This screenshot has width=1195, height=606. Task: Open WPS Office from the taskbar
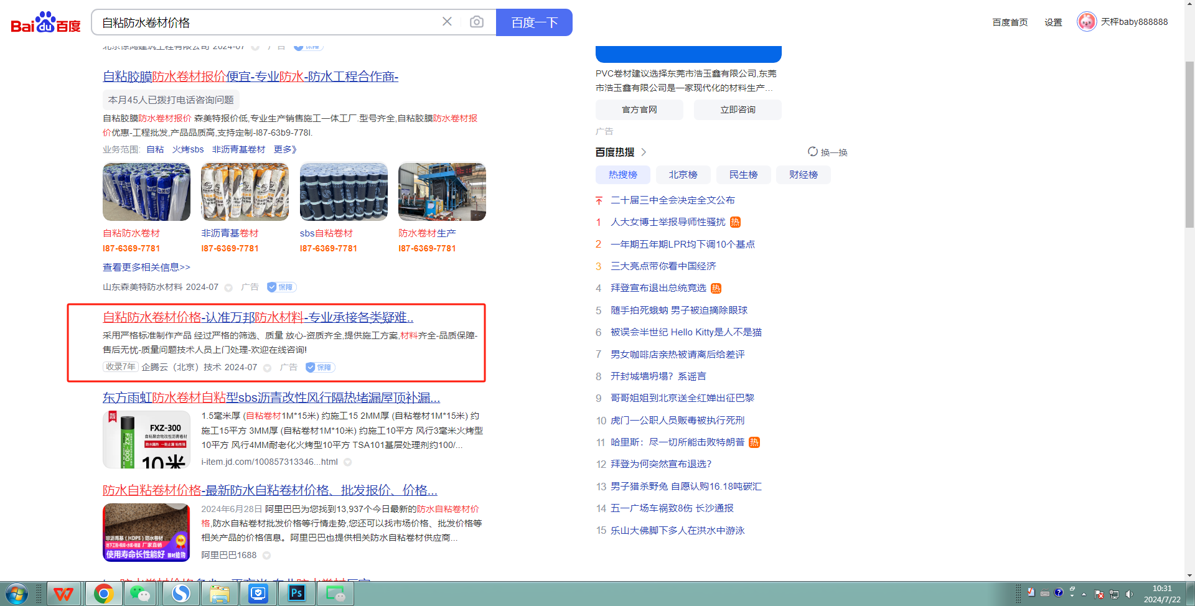click(x=63, y=594)
